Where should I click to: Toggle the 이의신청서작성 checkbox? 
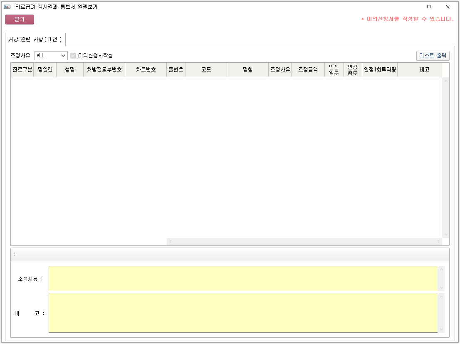click(74, 56)
